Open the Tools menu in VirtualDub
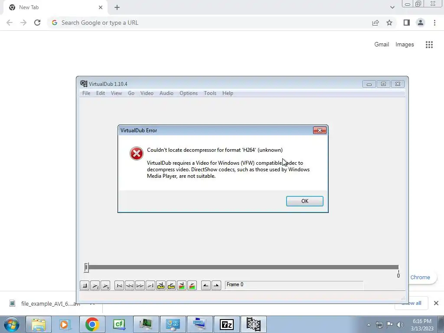The width and height of the screenshot is (444, 333). [x=210, y=93]
